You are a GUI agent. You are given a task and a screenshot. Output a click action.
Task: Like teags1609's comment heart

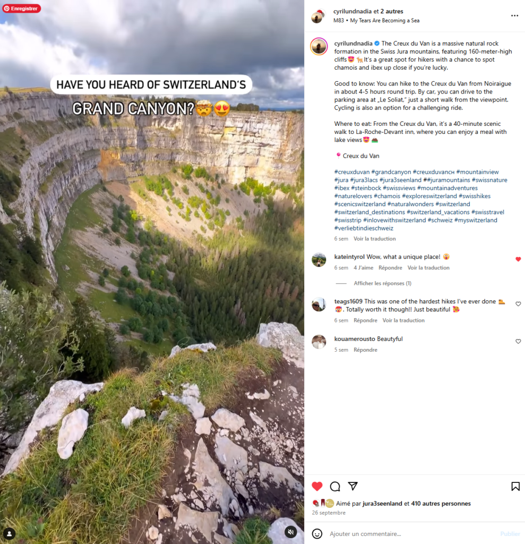tap(518, 304)
